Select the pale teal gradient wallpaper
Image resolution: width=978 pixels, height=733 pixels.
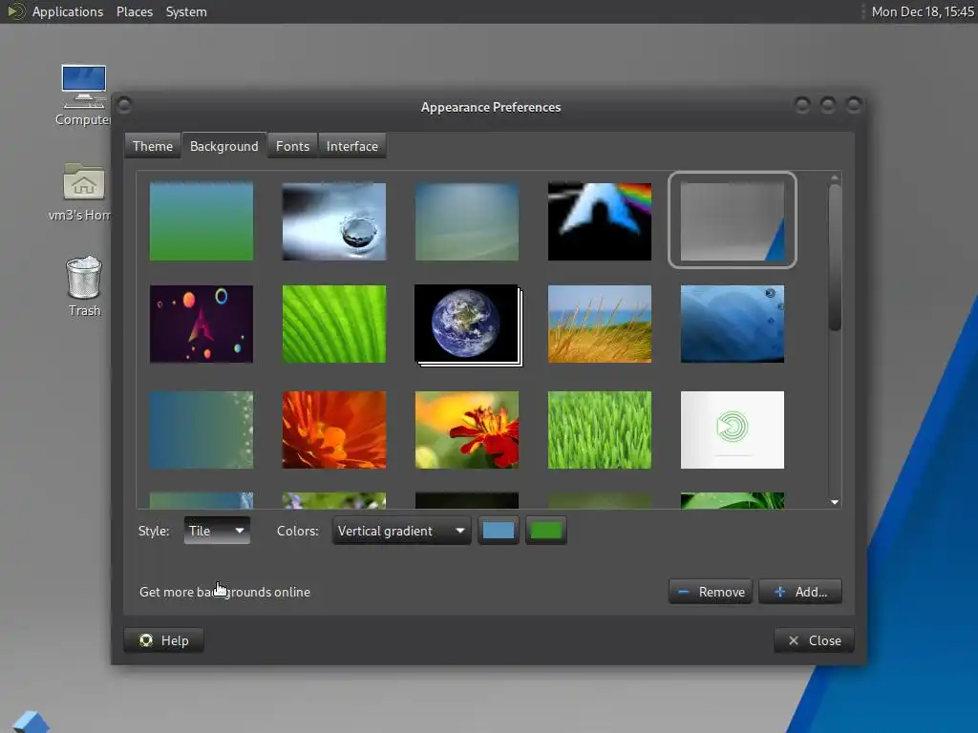(x=466, y=221)
